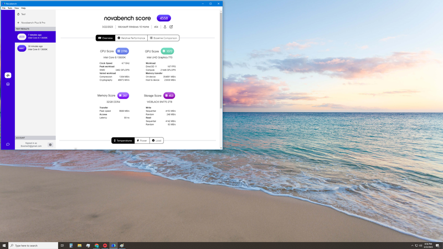This screenshot has width=443, height=249.
Task: Switch to Relative Performance tab
Action: [x=131, y=38]
